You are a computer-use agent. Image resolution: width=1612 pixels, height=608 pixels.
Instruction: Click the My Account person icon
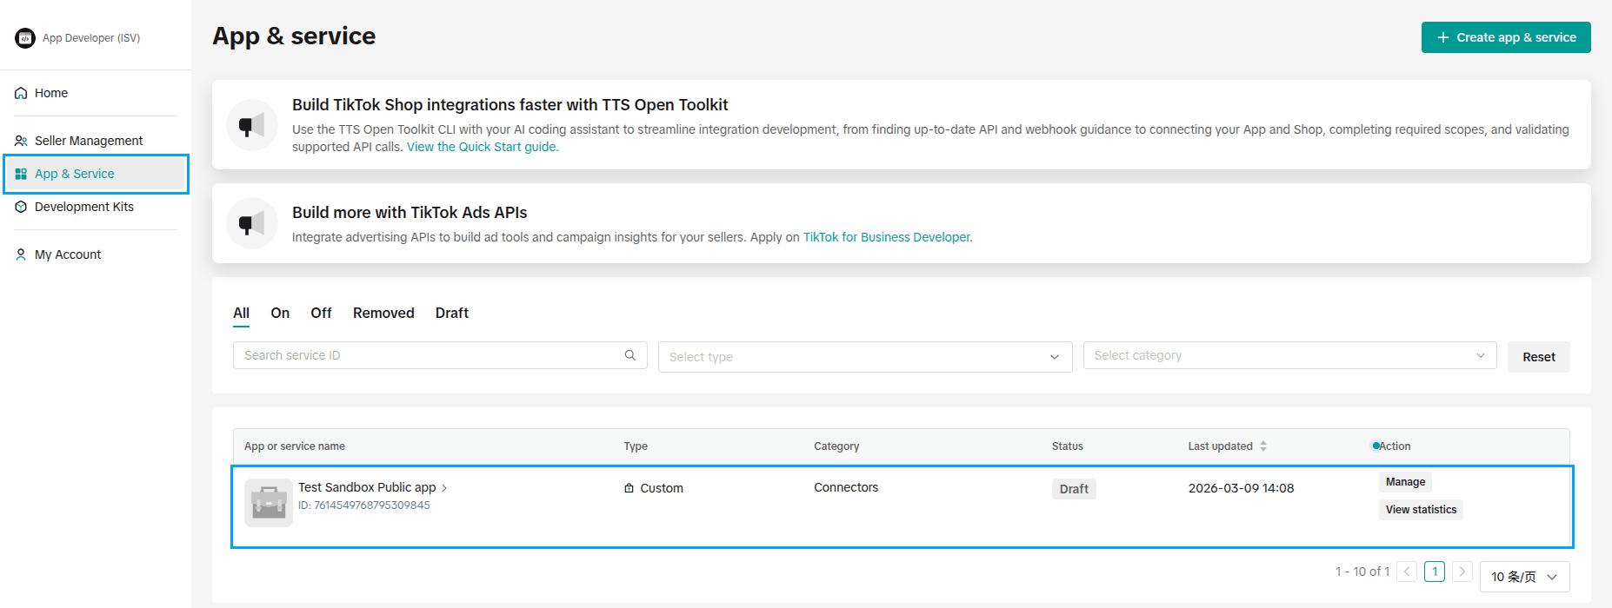click(x=21, y=254)
